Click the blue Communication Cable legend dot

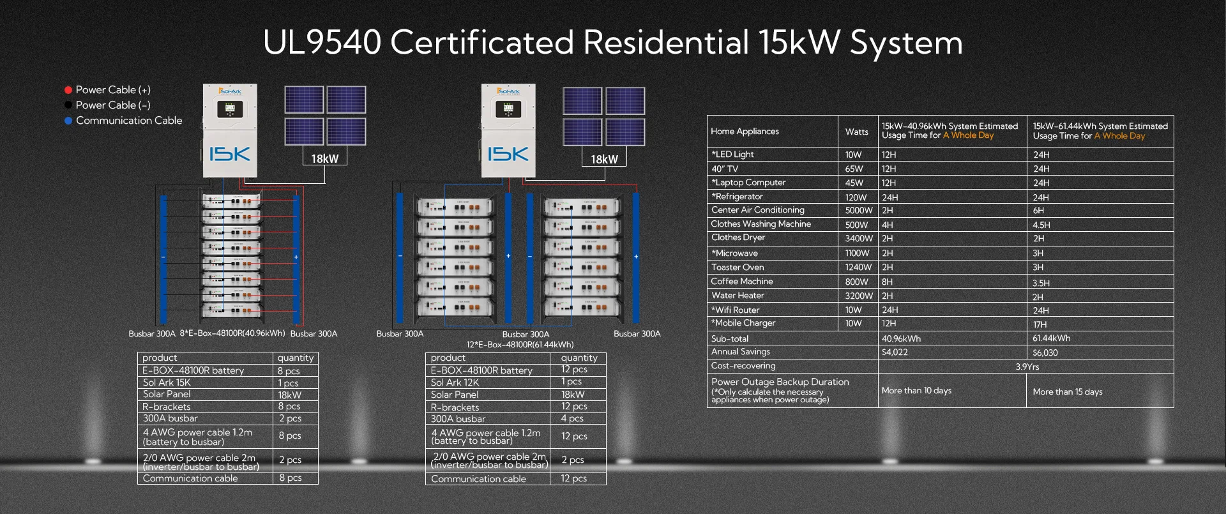pos(68,121)
